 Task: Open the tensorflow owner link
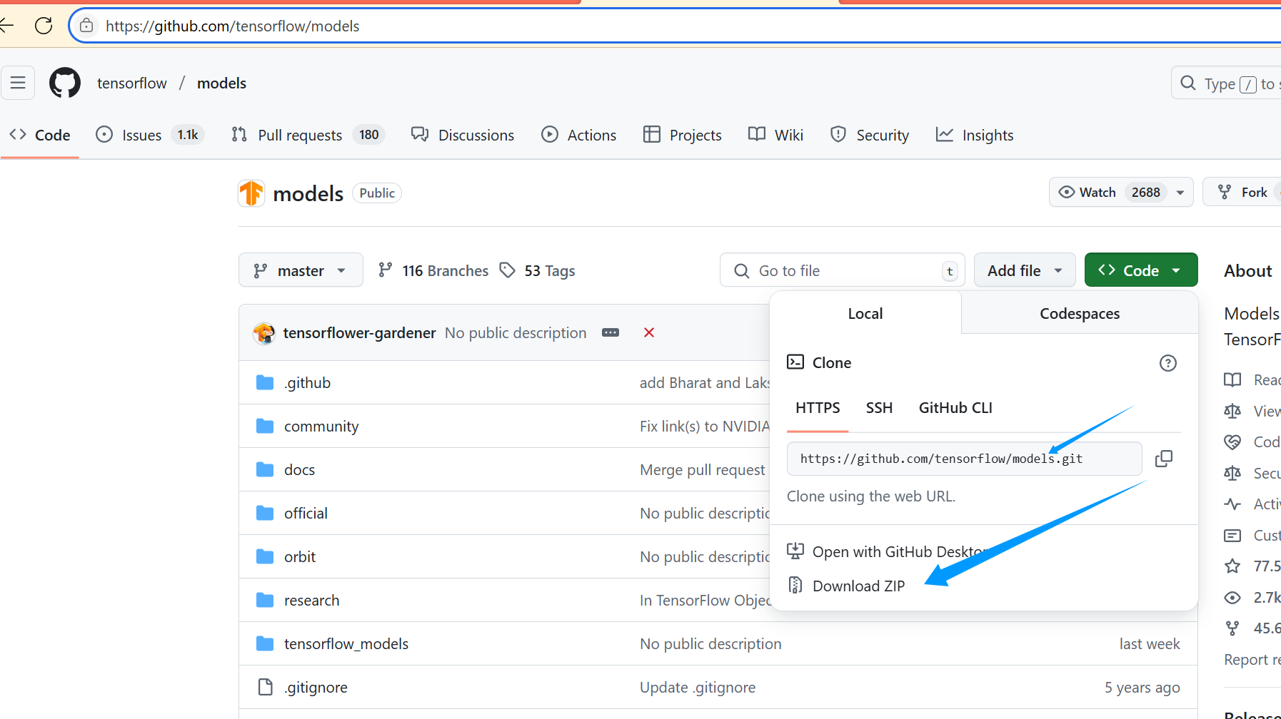point(132,83)
